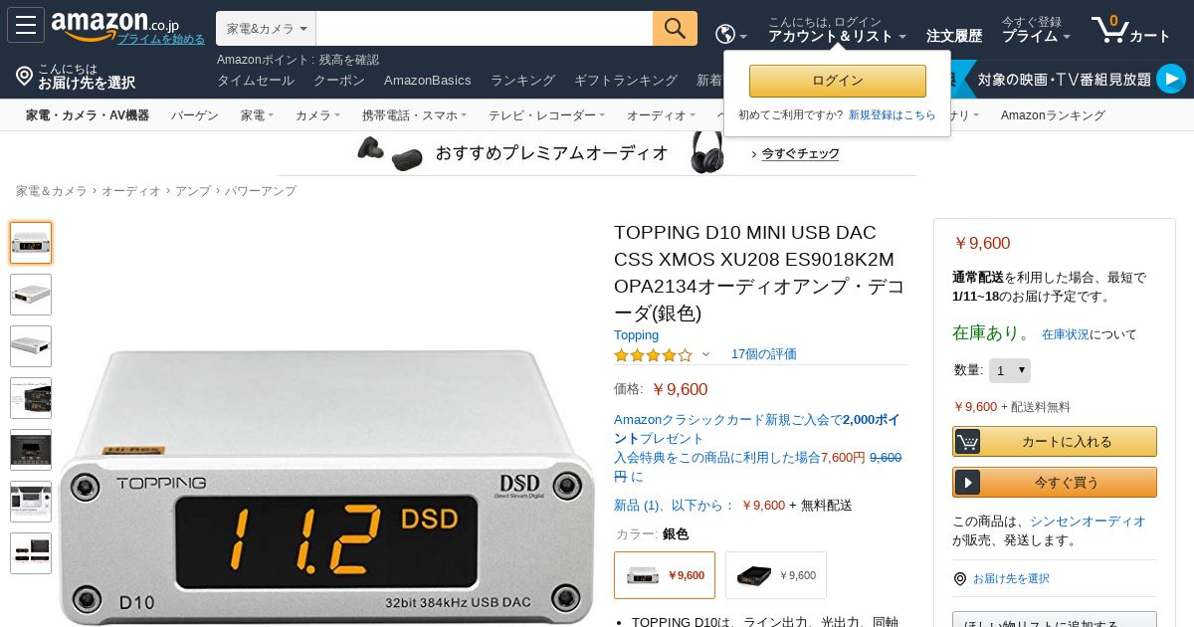Open the タイムセール navigation item
The image size is (1194, 627).
coord(256,80)
